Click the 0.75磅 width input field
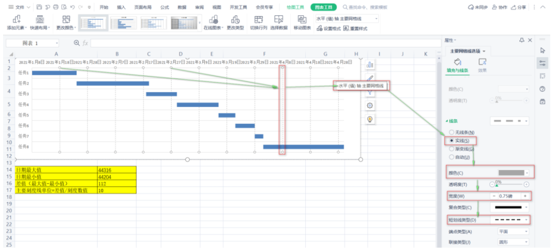This screenshot has width=552, height=249. [x=510, y=196]
